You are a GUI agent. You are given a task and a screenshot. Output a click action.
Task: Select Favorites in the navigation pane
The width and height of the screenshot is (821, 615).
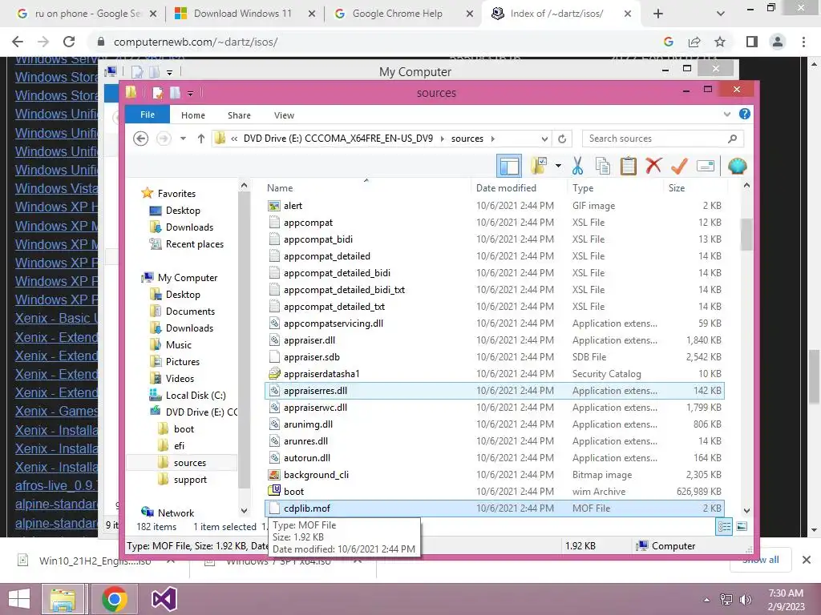[x=176, y=194]
